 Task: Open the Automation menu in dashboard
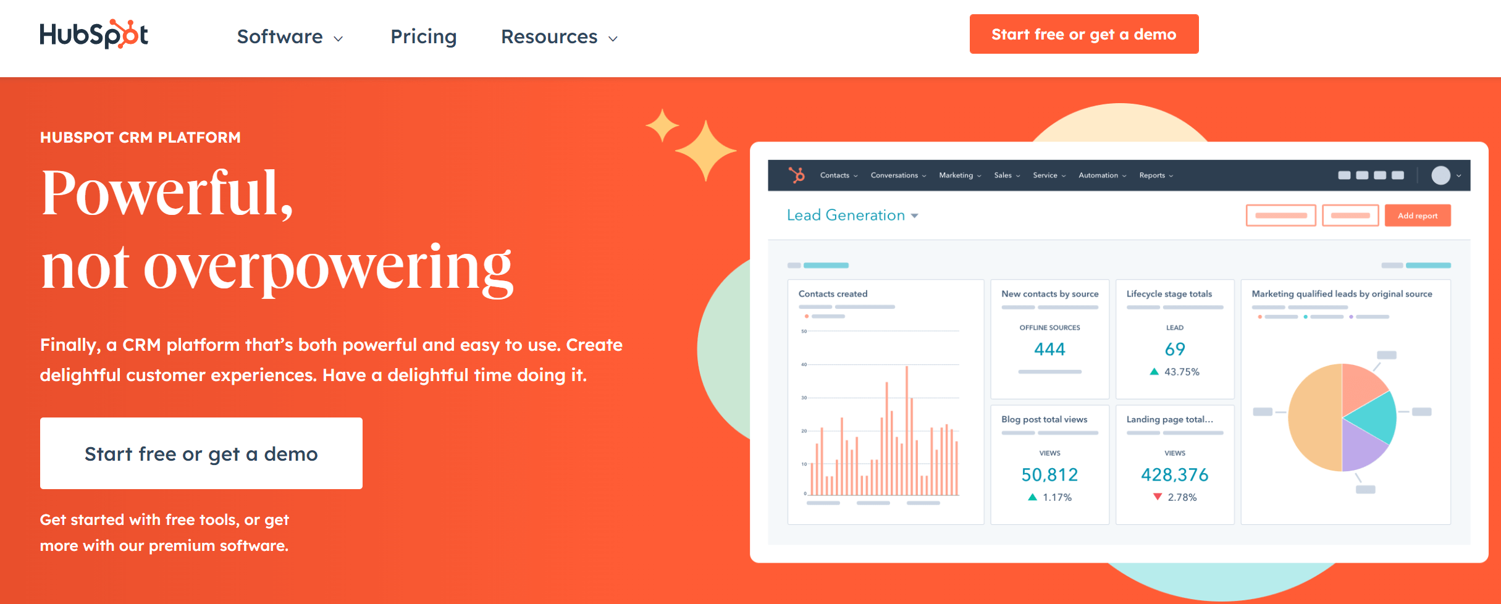point(1102,175)
